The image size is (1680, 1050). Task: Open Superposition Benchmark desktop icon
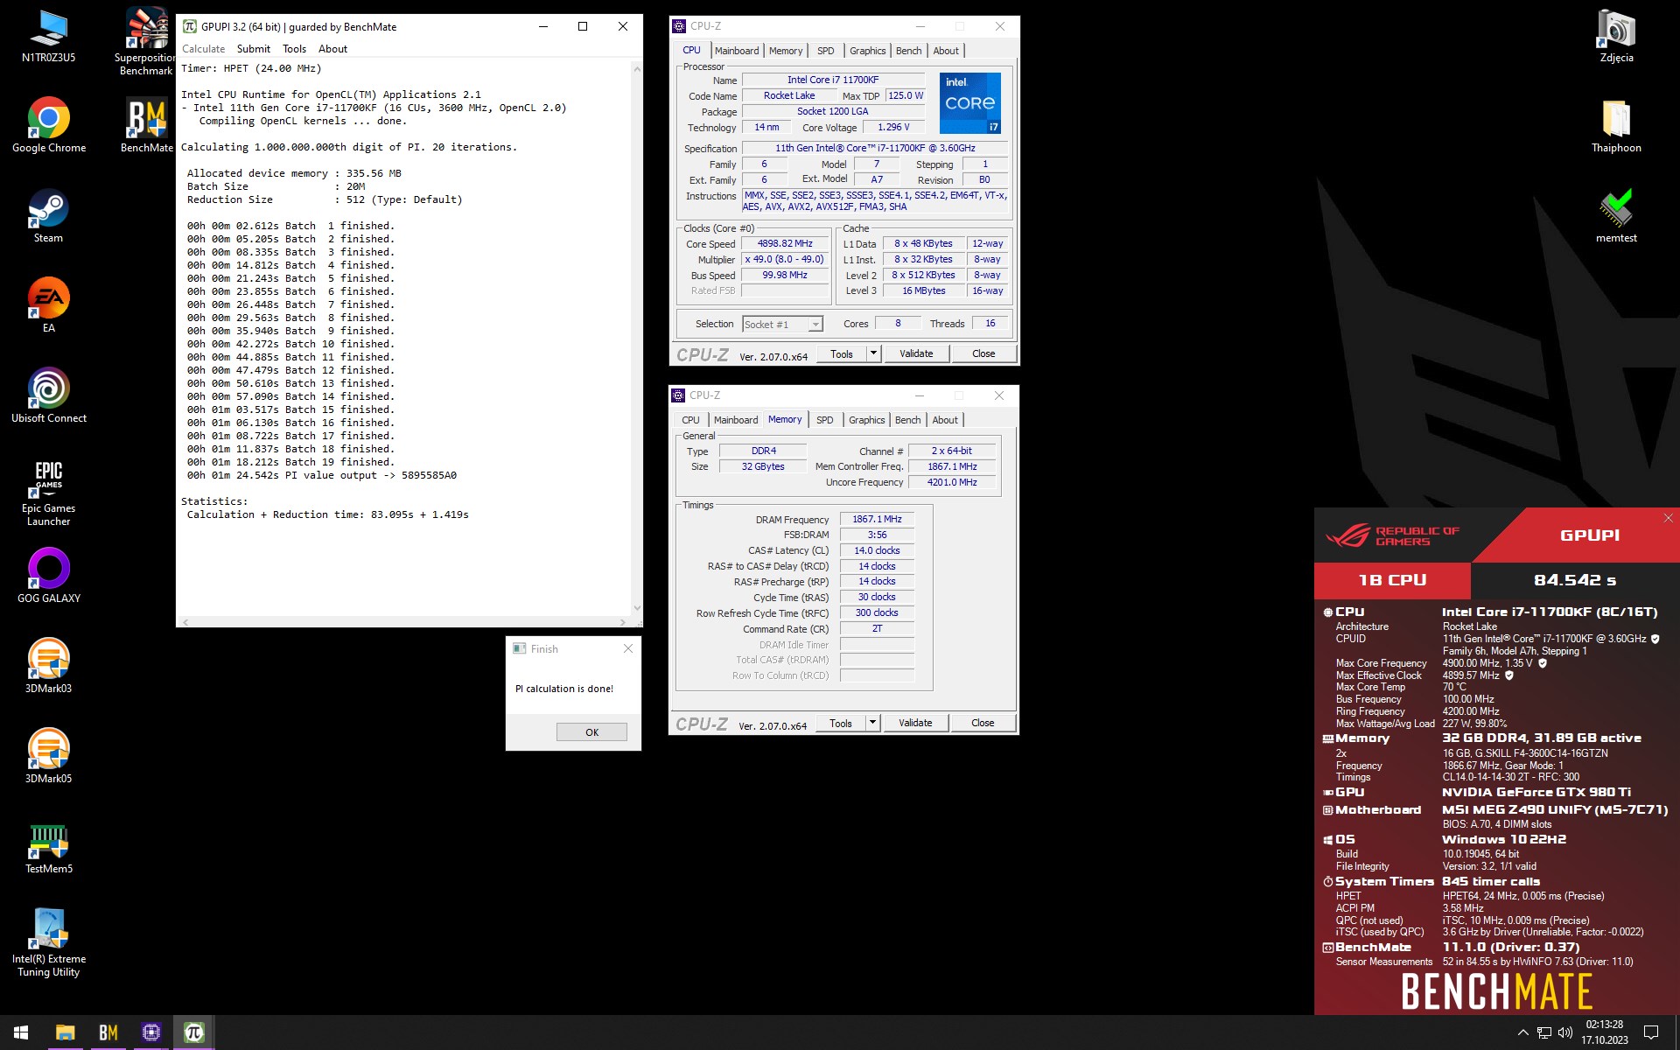click(x=146, y=40)
